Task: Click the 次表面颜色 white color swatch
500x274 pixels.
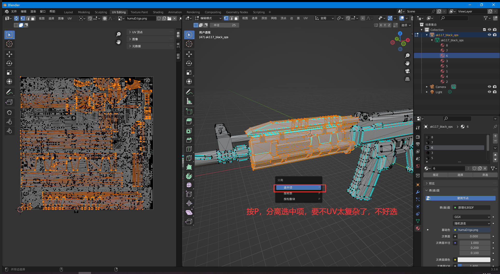Action: tap(474, 260)
